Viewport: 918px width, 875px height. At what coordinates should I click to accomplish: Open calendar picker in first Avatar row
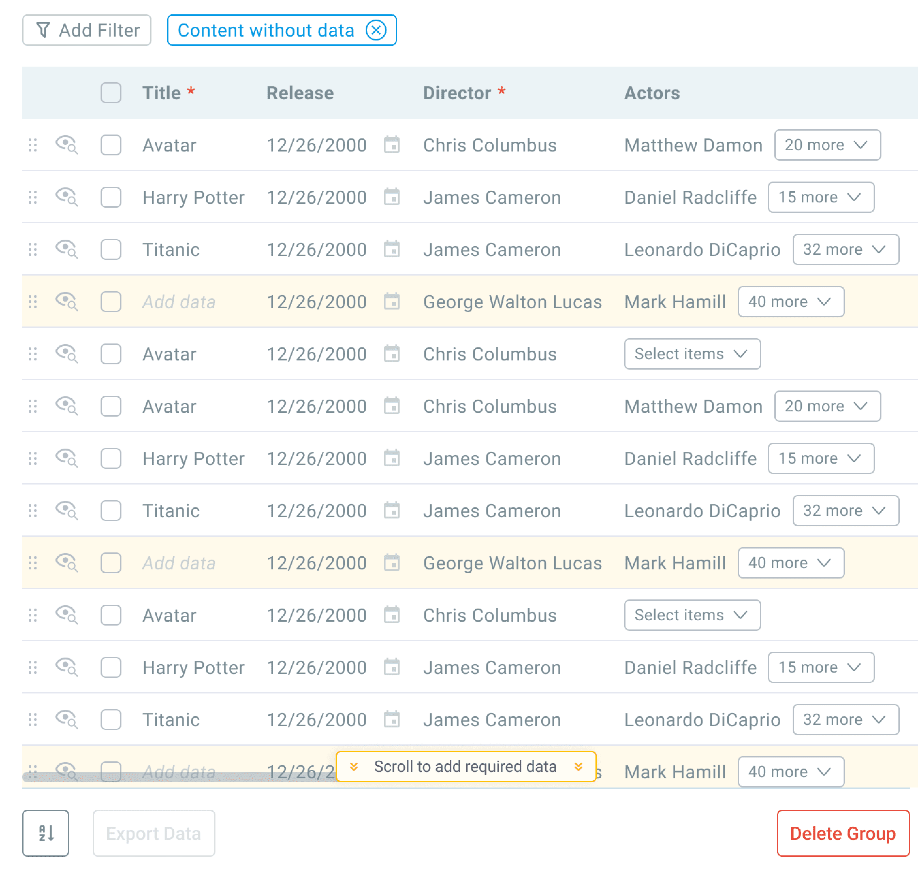coord(391,145)
